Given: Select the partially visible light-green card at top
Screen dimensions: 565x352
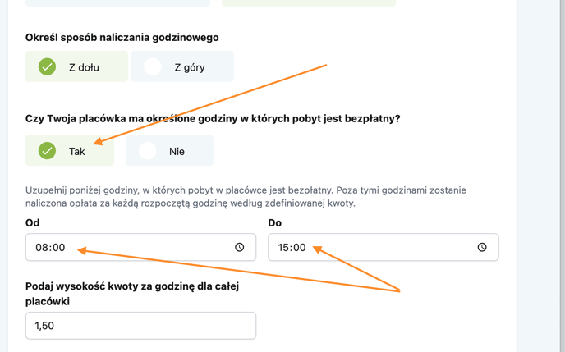Looking at the screenshot, I should click(x=309, y=3).
